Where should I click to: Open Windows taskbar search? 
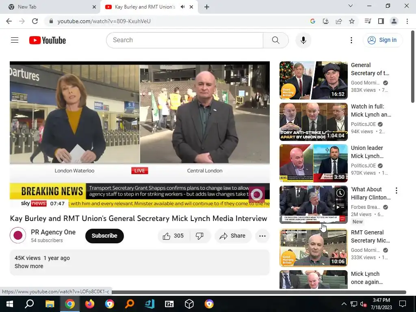click(x=29, y=304)
